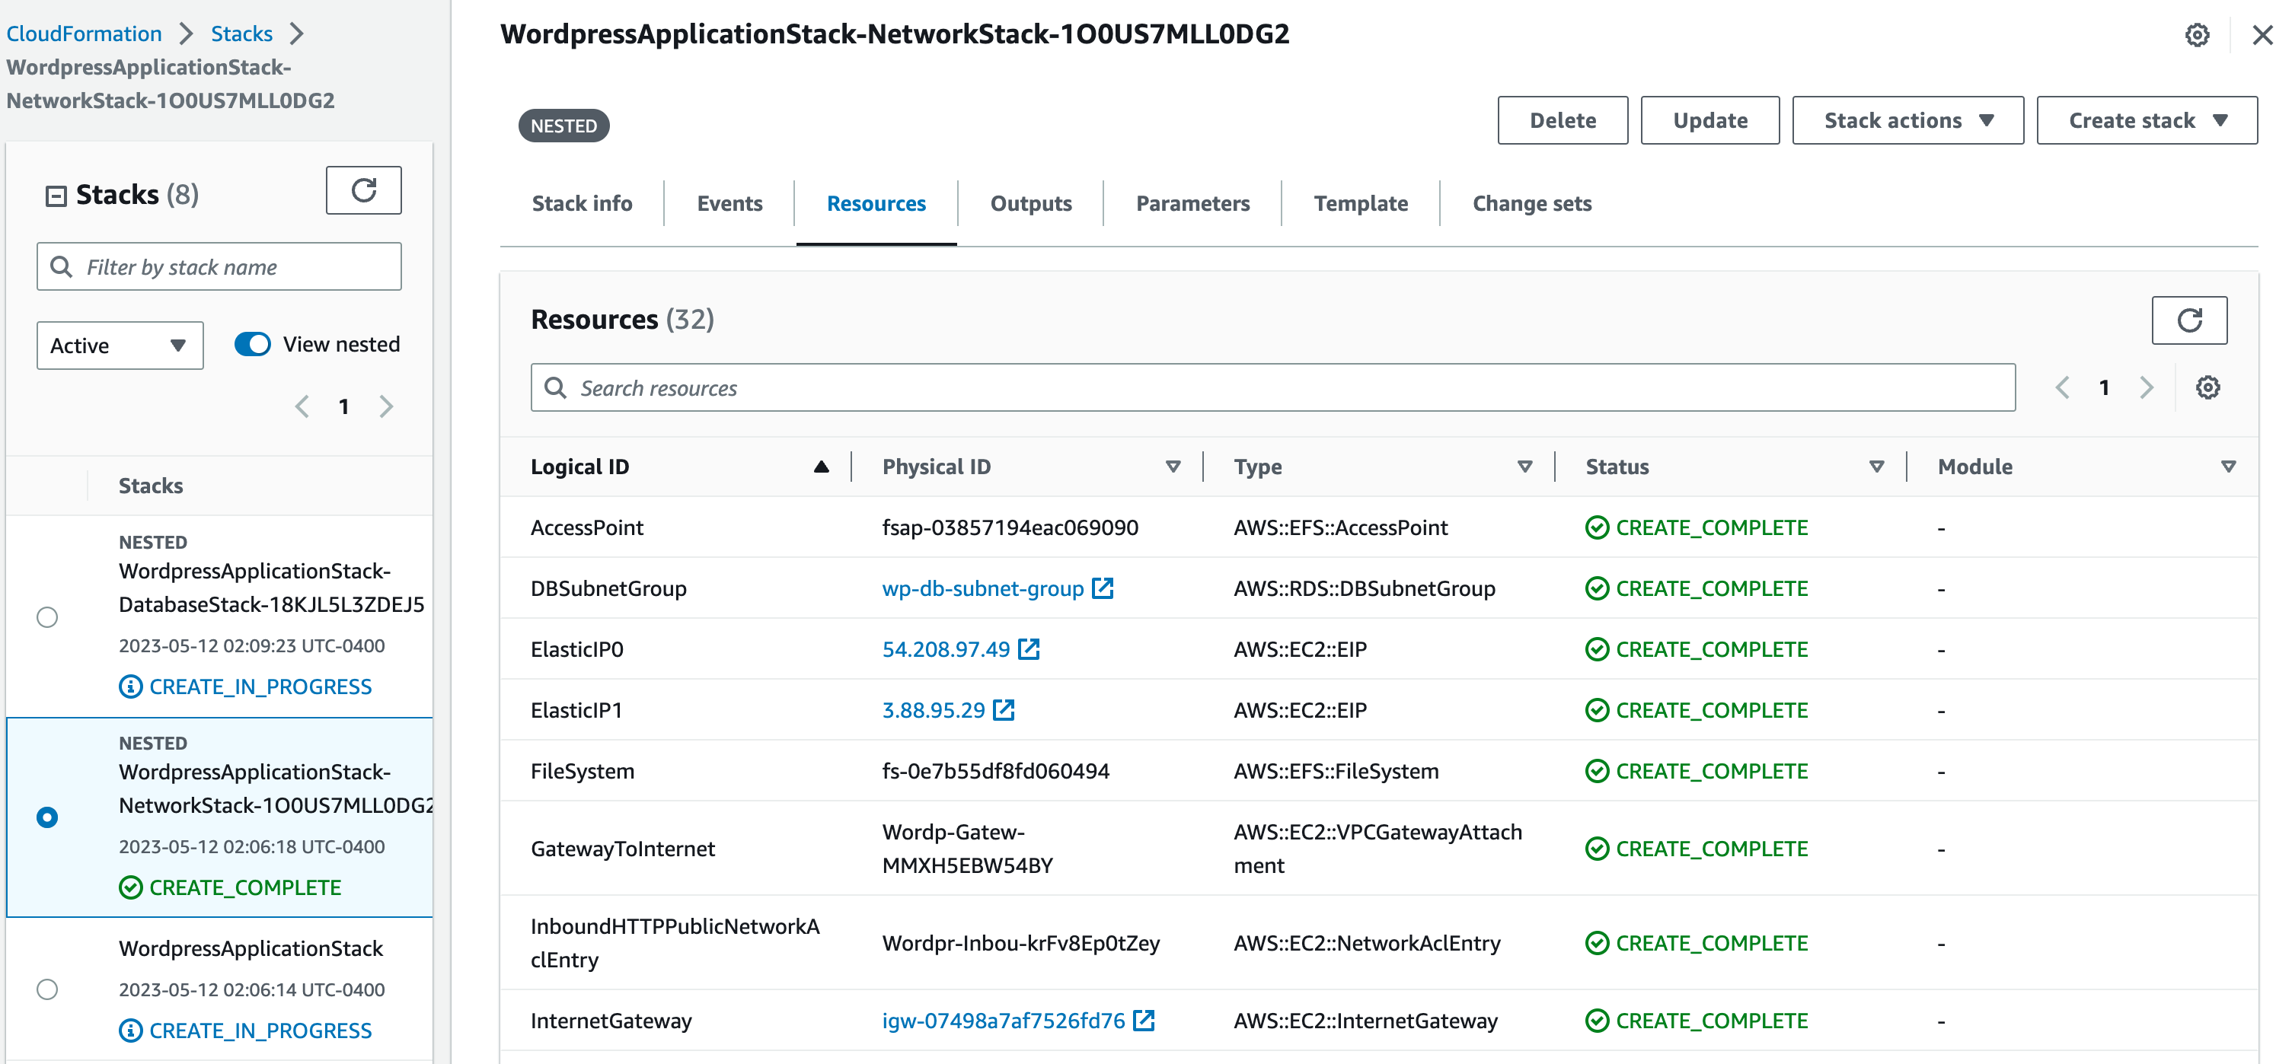Click DBSubnetGroup logical ID cell
The image size is (2292, 1064).
[x=608, y=588]
